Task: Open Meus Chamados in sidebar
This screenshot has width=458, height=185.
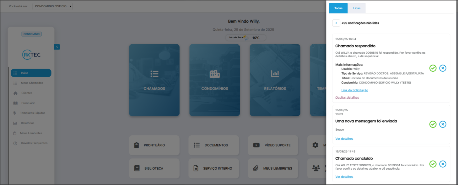Action: pos(32,83)
